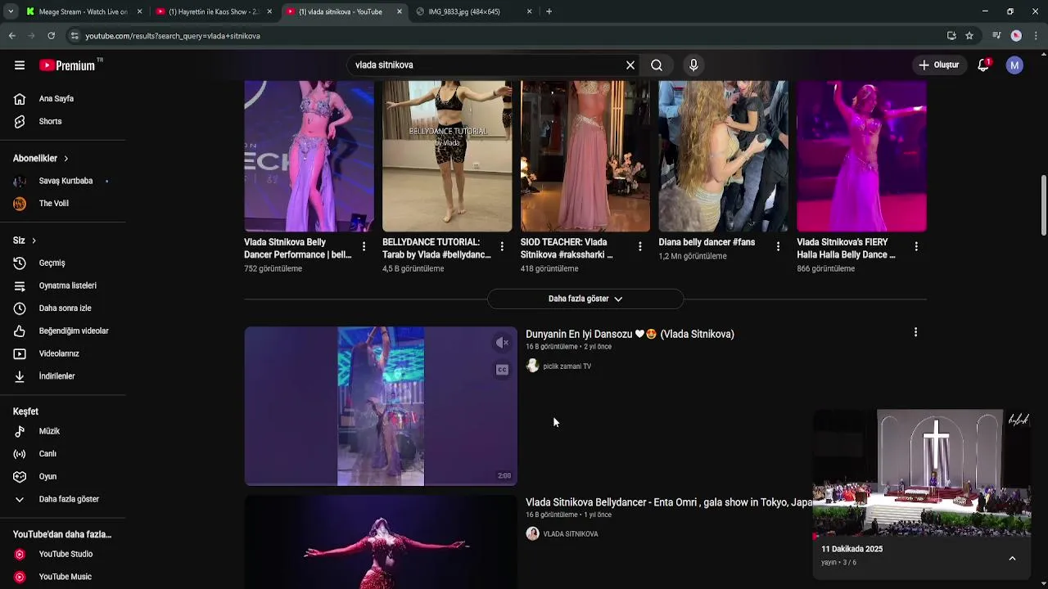Open piclik zamani TV channel
This screenshot has height=589, width=1048.
pos(567,366)
